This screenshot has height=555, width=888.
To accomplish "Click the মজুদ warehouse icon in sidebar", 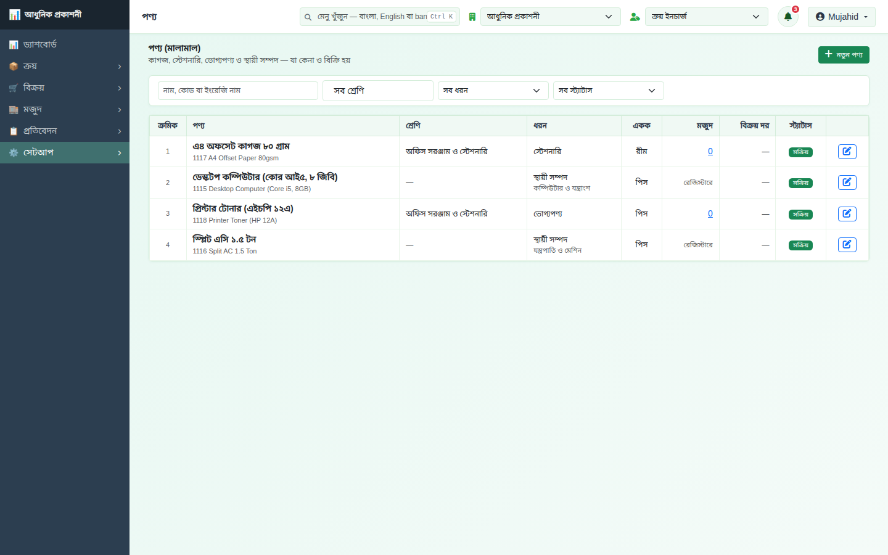I will (x=14, y=109).
